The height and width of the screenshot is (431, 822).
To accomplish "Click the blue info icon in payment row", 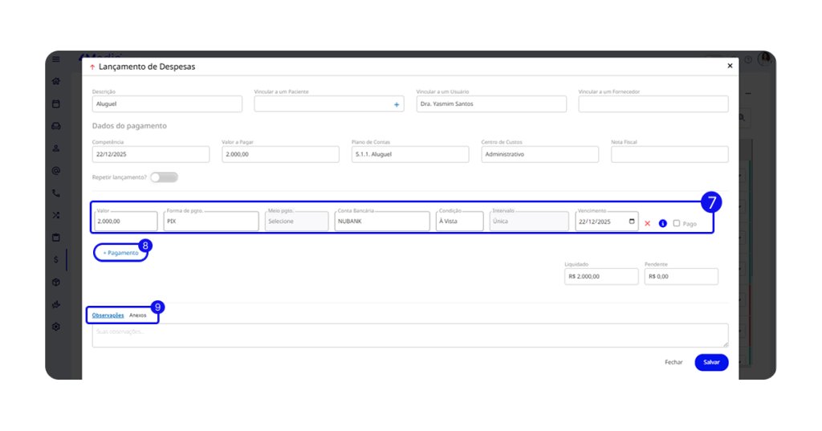I will click(662, 223).
